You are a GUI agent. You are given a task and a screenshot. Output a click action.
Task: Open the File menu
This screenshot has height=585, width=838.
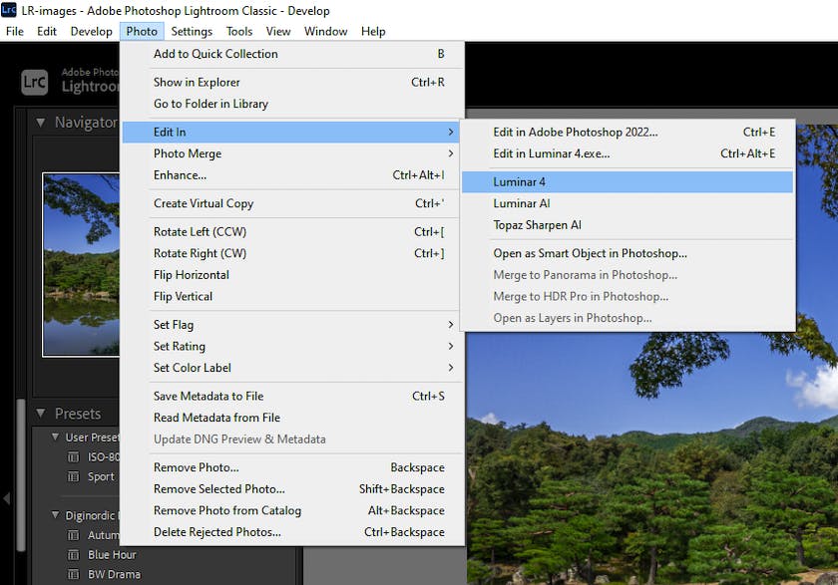(x=14, y=32)
